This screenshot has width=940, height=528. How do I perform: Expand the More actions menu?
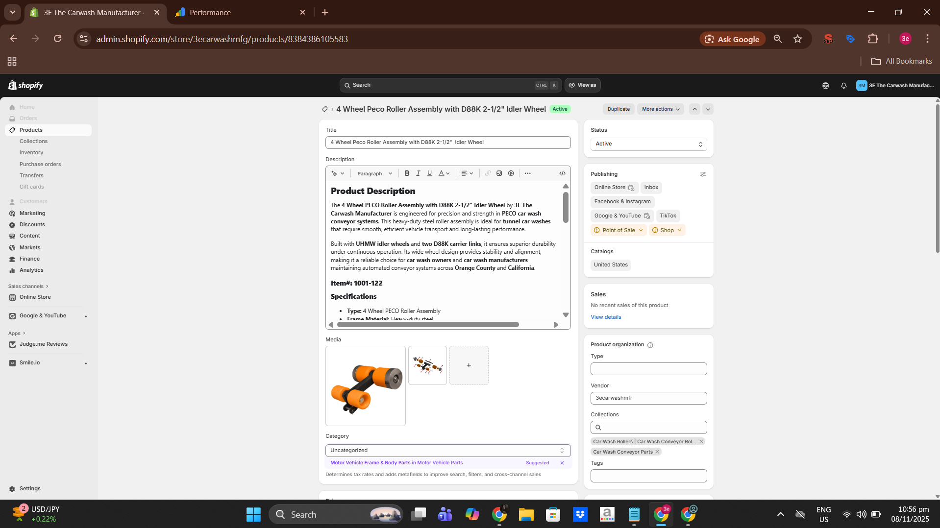(660, 109)
